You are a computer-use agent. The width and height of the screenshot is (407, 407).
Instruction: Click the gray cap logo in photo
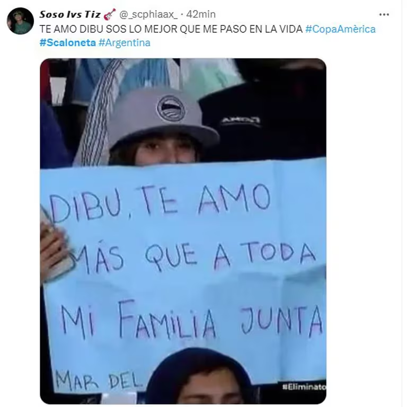[171, 109]
